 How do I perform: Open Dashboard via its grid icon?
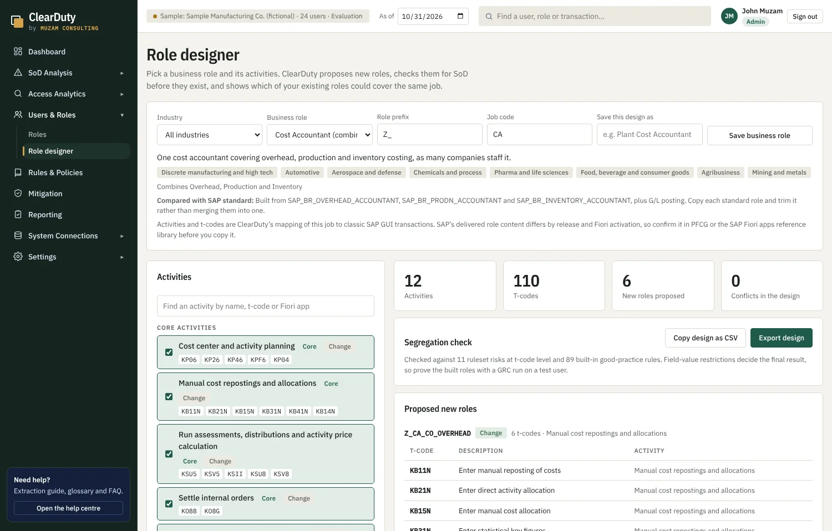pos(18,52)
